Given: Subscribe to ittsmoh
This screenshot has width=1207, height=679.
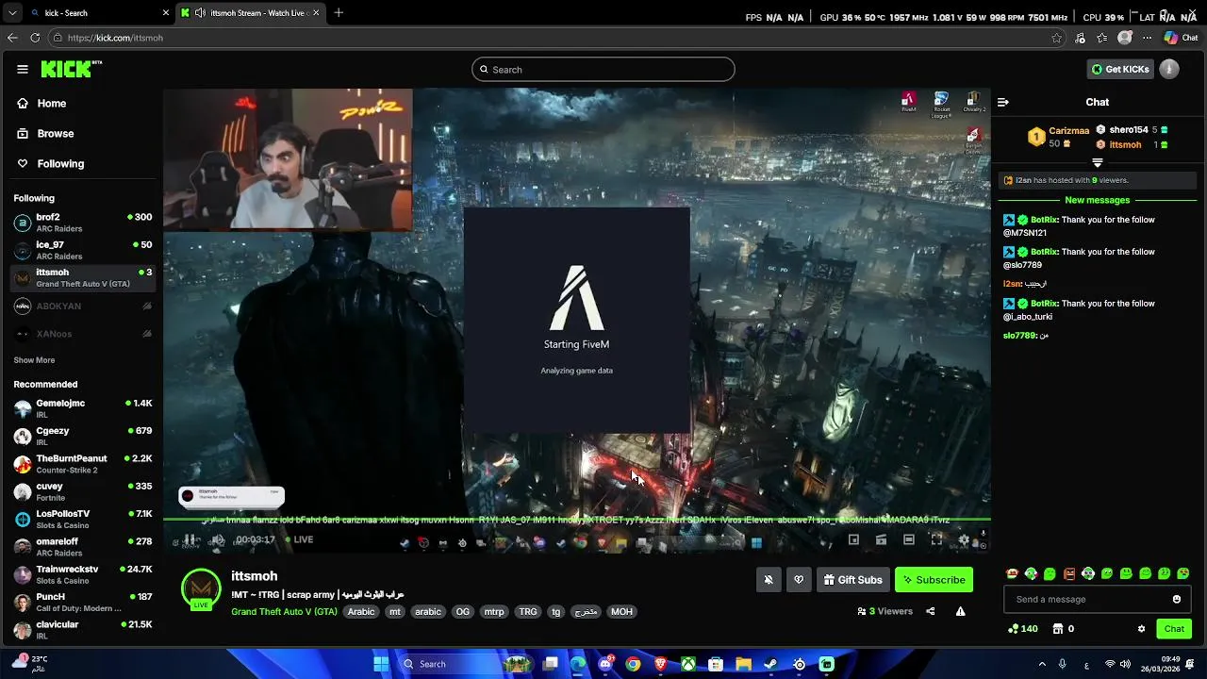Looking at the screenshot, I should pyautogui.click(x=934, y=580).
